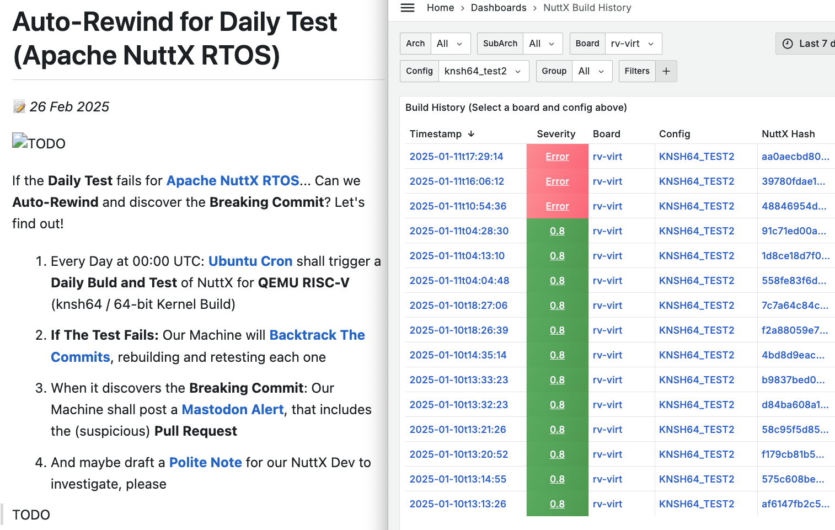The image size is (835, 530).
Task: Open build timestamp 2025-01-11t10:54:36
Action: click(x=458, y=206)
